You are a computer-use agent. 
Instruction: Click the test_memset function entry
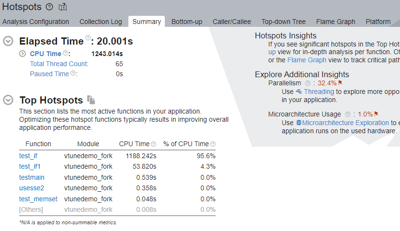click(x=38, y=199)
